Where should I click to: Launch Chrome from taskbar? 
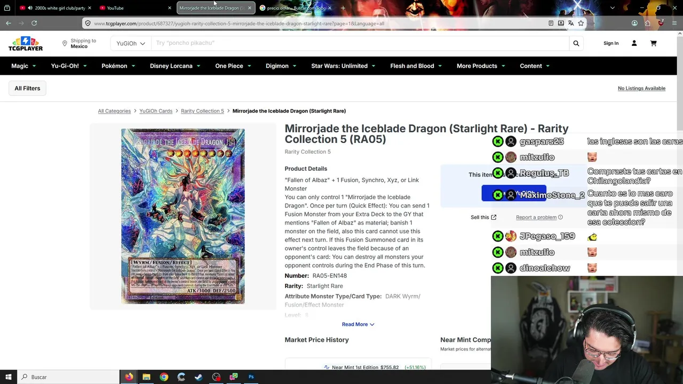tap(164, 377)
